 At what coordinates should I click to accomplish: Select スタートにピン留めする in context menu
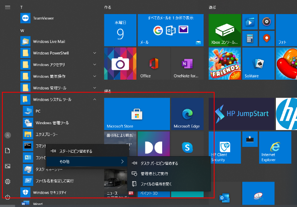(88, 151)
